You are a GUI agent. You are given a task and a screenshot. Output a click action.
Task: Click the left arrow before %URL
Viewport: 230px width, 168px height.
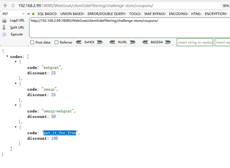click(112, 42)
